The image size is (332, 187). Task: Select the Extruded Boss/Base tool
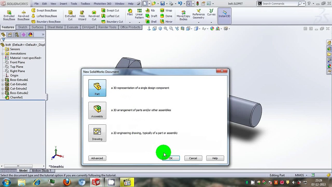click(x=9, y=16)
